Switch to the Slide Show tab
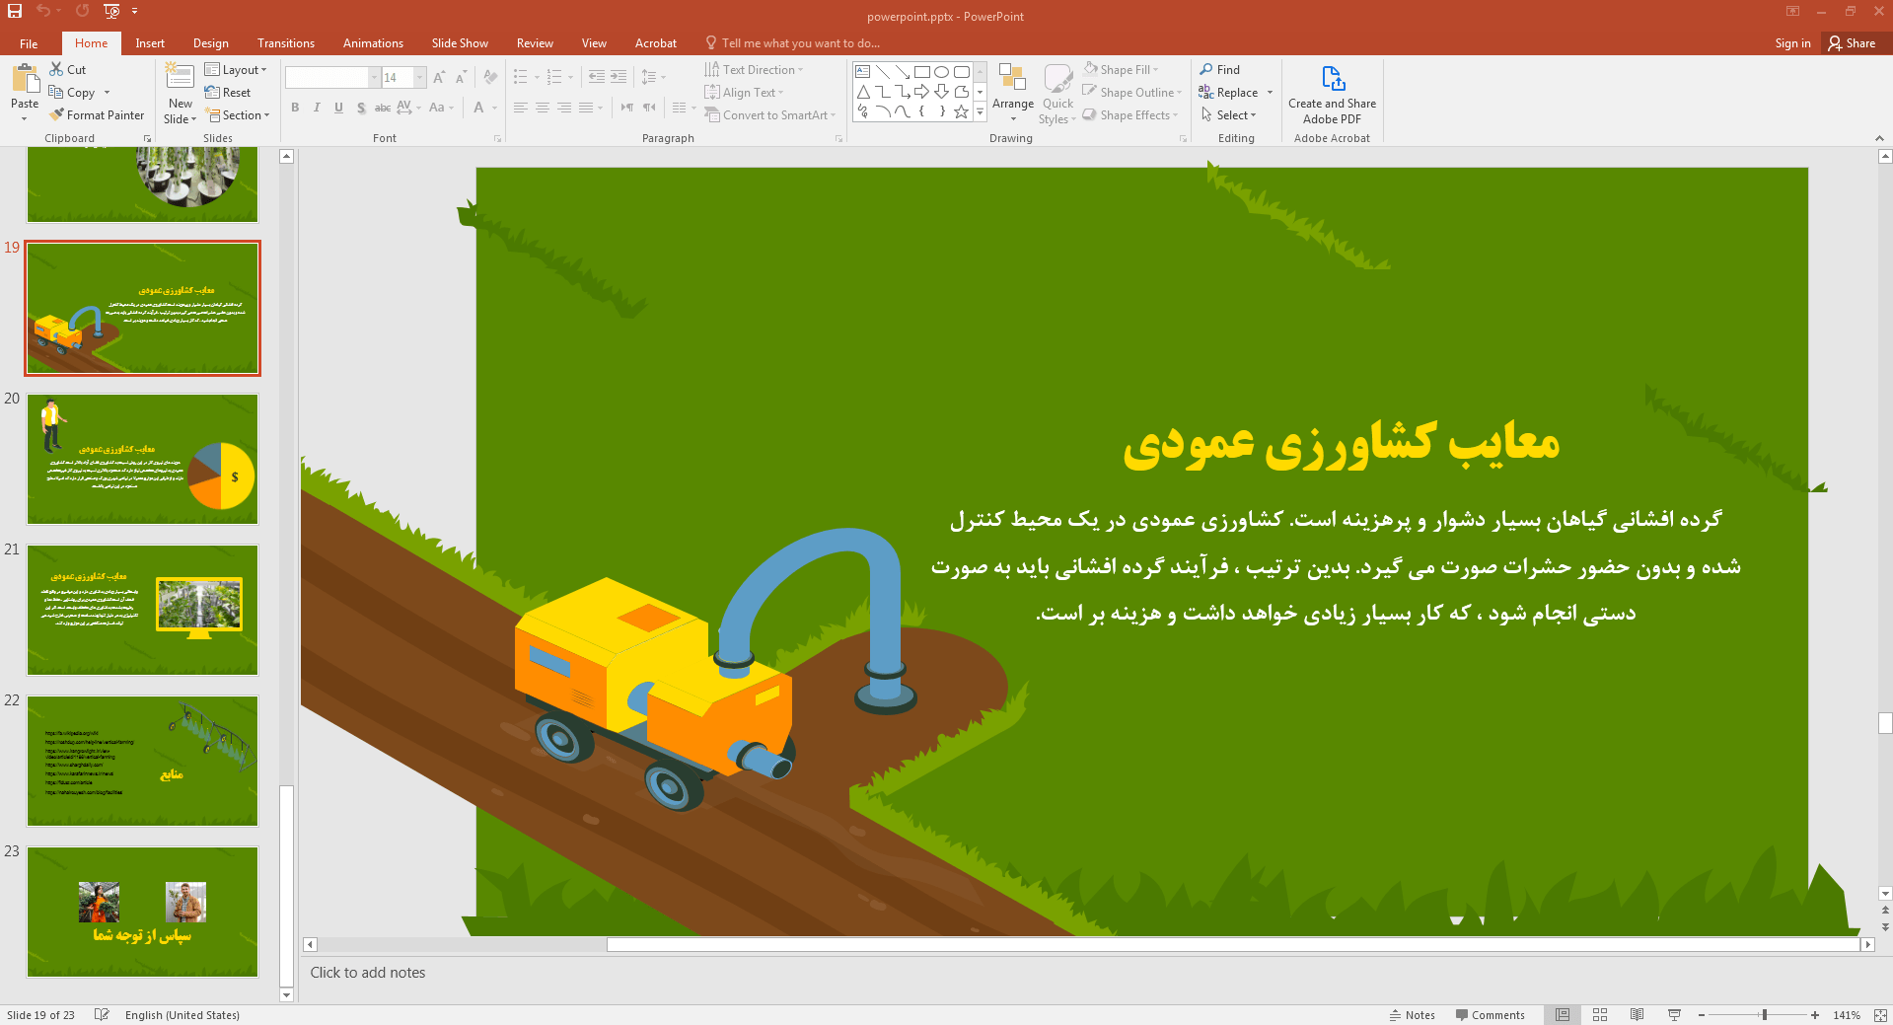This screenshot has width=1893, height=1025. pyautogui.click(x=460, y=43)
